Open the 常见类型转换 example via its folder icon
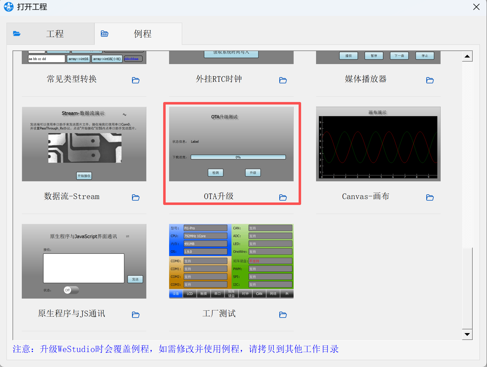 135,80
